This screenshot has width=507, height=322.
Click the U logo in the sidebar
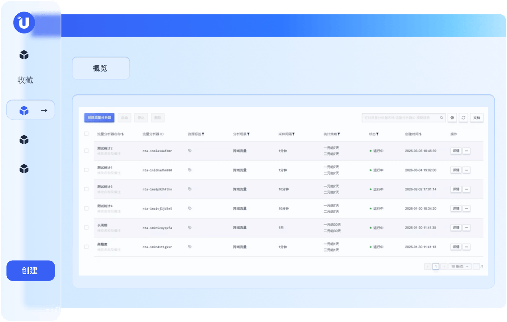click(24, 23)
